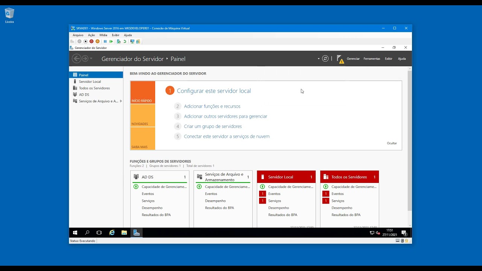Screen dimensions: 482x271
Task: Open Task View on the guest taskbar
Action: point(99,233)
